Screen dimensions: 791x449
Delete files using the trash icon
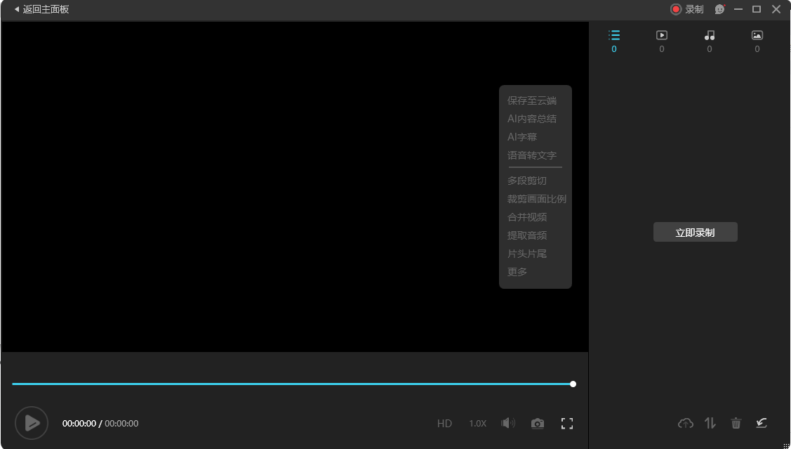(736, 423)
